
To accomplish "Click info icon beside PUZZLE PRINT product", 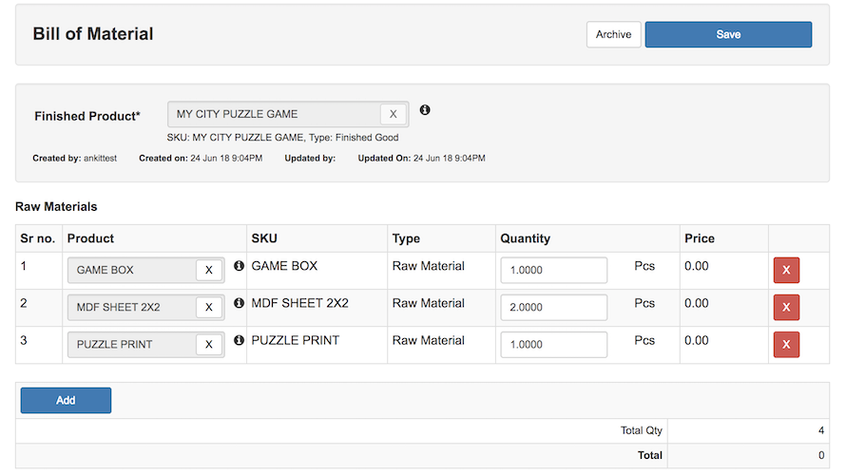I will point(239,341).
